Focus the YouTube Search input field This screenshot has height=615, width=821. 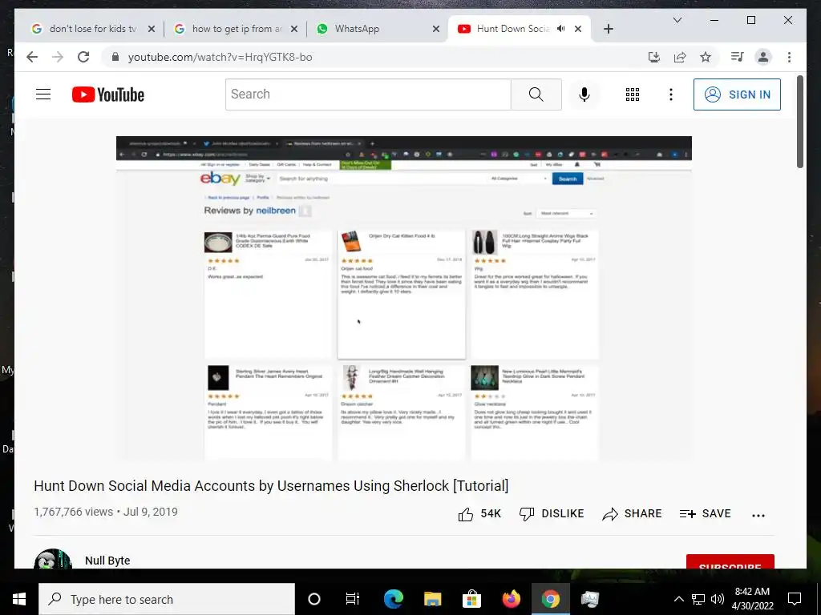tap(368, 94)
